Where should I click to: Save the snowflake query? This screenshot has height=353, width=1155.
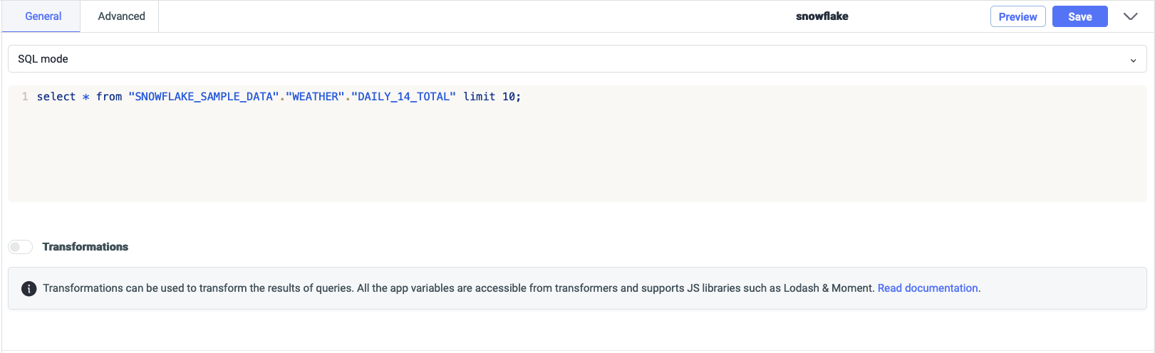tap(1079, 17)
